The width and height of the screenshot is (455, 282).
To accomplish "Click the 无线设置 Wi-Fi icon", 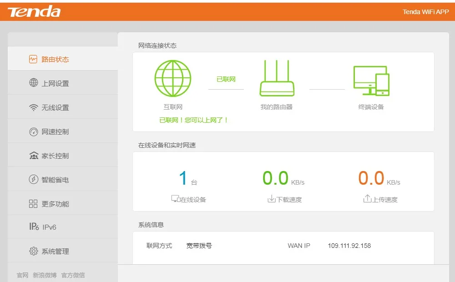I will click(x=34, y=107).
